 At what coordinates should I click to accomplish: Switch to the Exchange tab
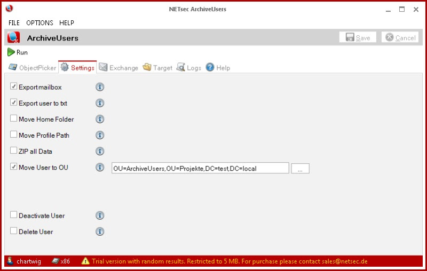(118, 67)
